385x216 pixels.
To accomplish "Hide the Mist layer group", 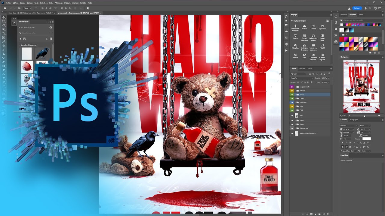I will click(x=292, y=106).
